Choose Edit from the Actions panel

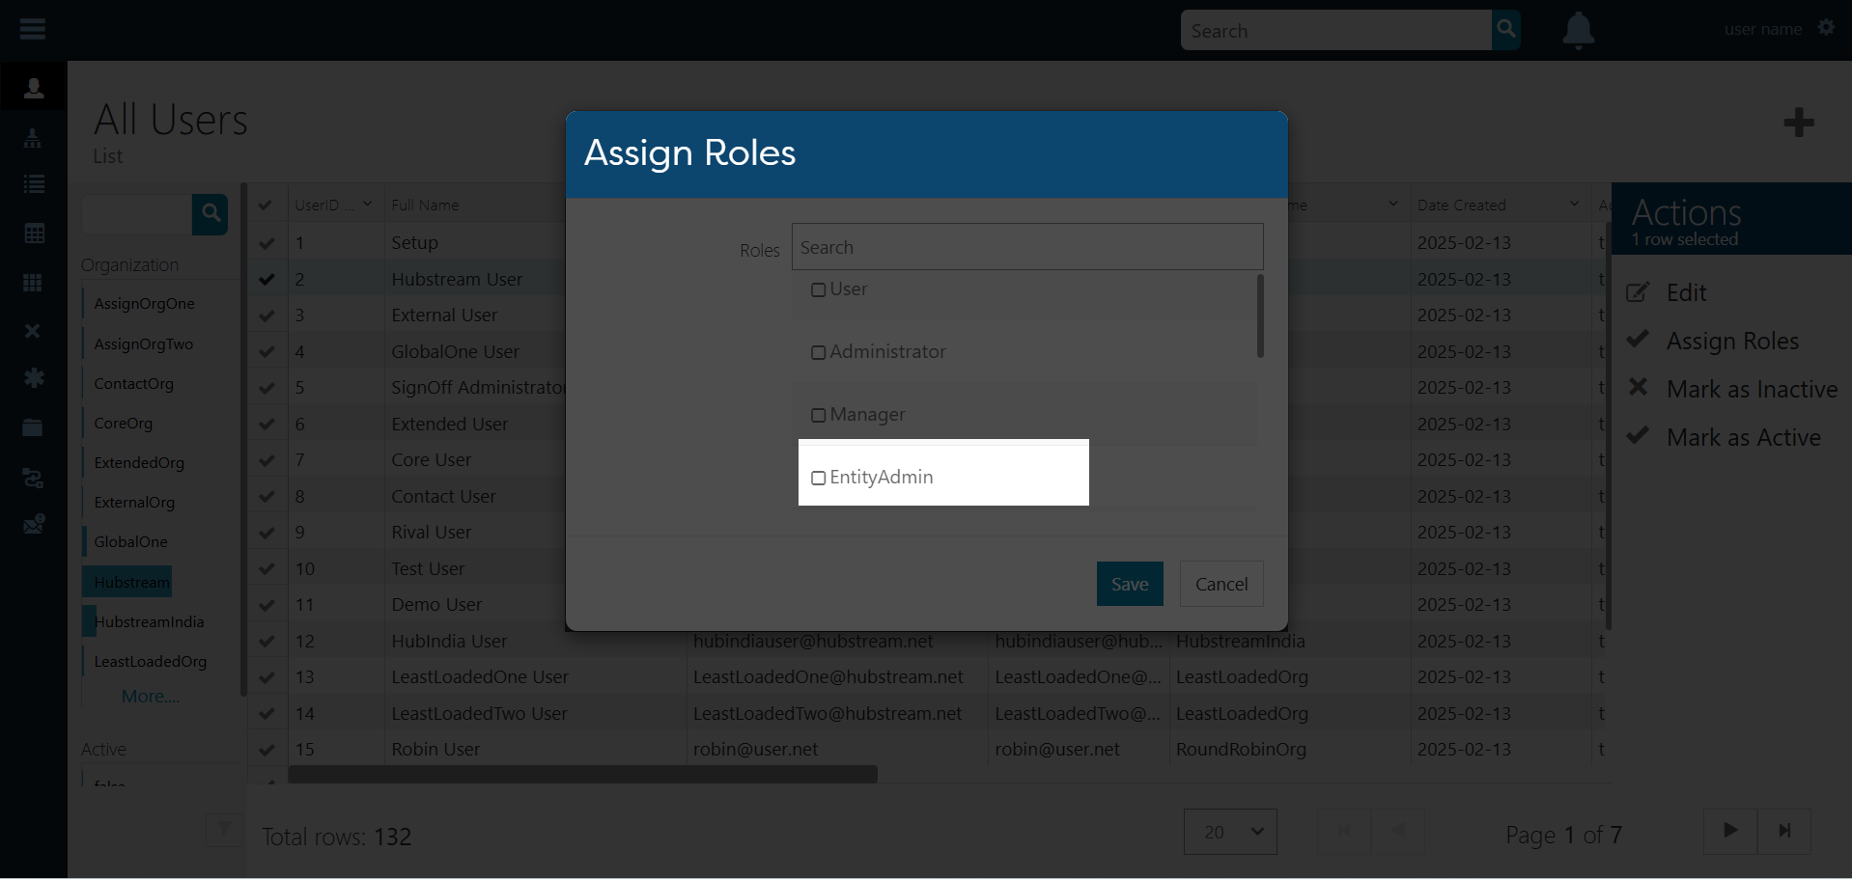(1689, 292)
